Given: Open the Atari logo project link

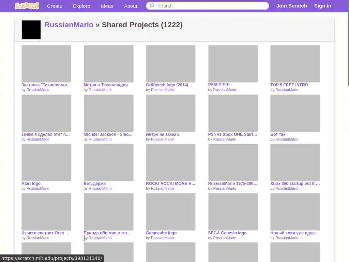Looking at the screenshot, I should [x=31, y=183].
